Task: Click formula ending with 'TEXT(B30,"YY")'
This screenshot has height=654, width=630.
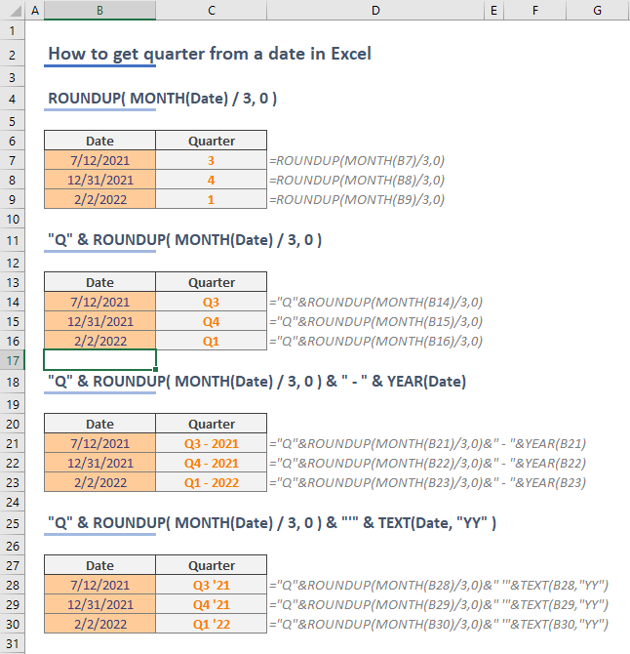Action: pyautogui.click(x=439, y=624)
